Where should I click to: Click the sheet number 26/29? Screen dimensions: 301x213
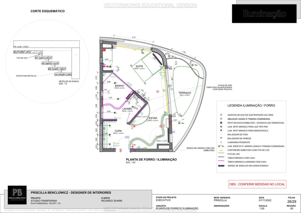(292, 202)
